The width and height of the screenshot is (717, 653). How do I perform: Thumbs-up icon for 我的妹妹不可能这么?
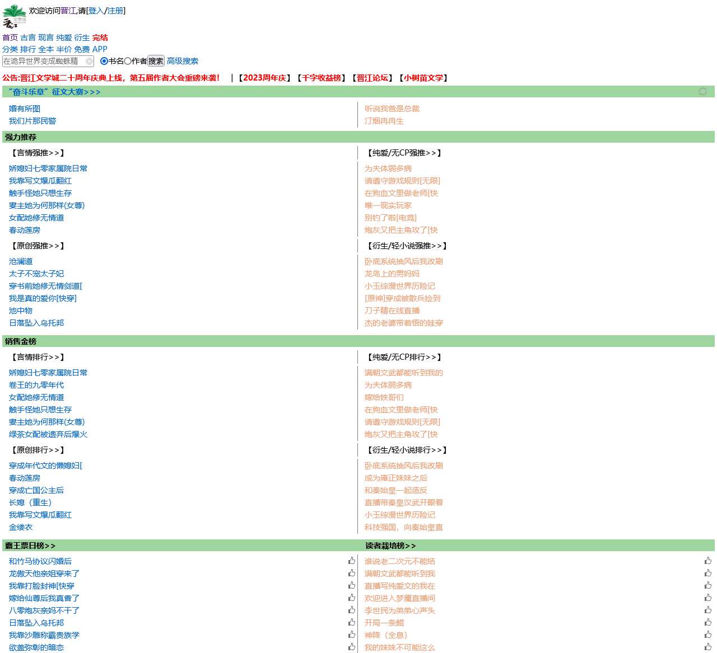point(708,647)
